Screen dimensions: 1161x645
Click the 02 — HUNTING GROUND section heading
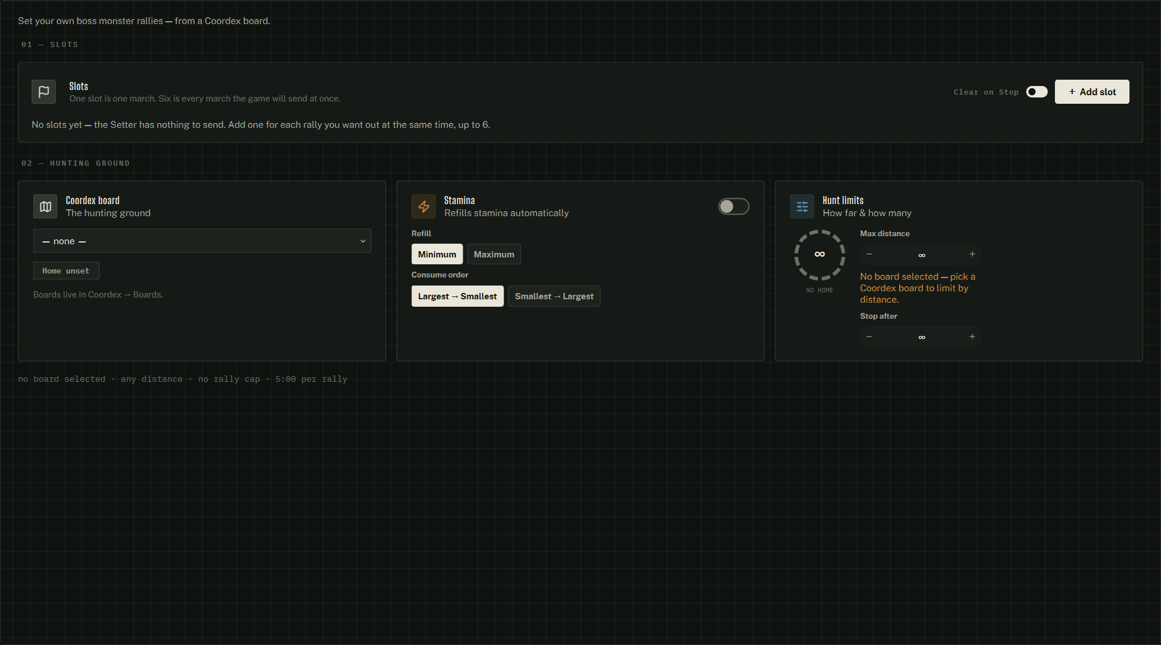point(76,163)
